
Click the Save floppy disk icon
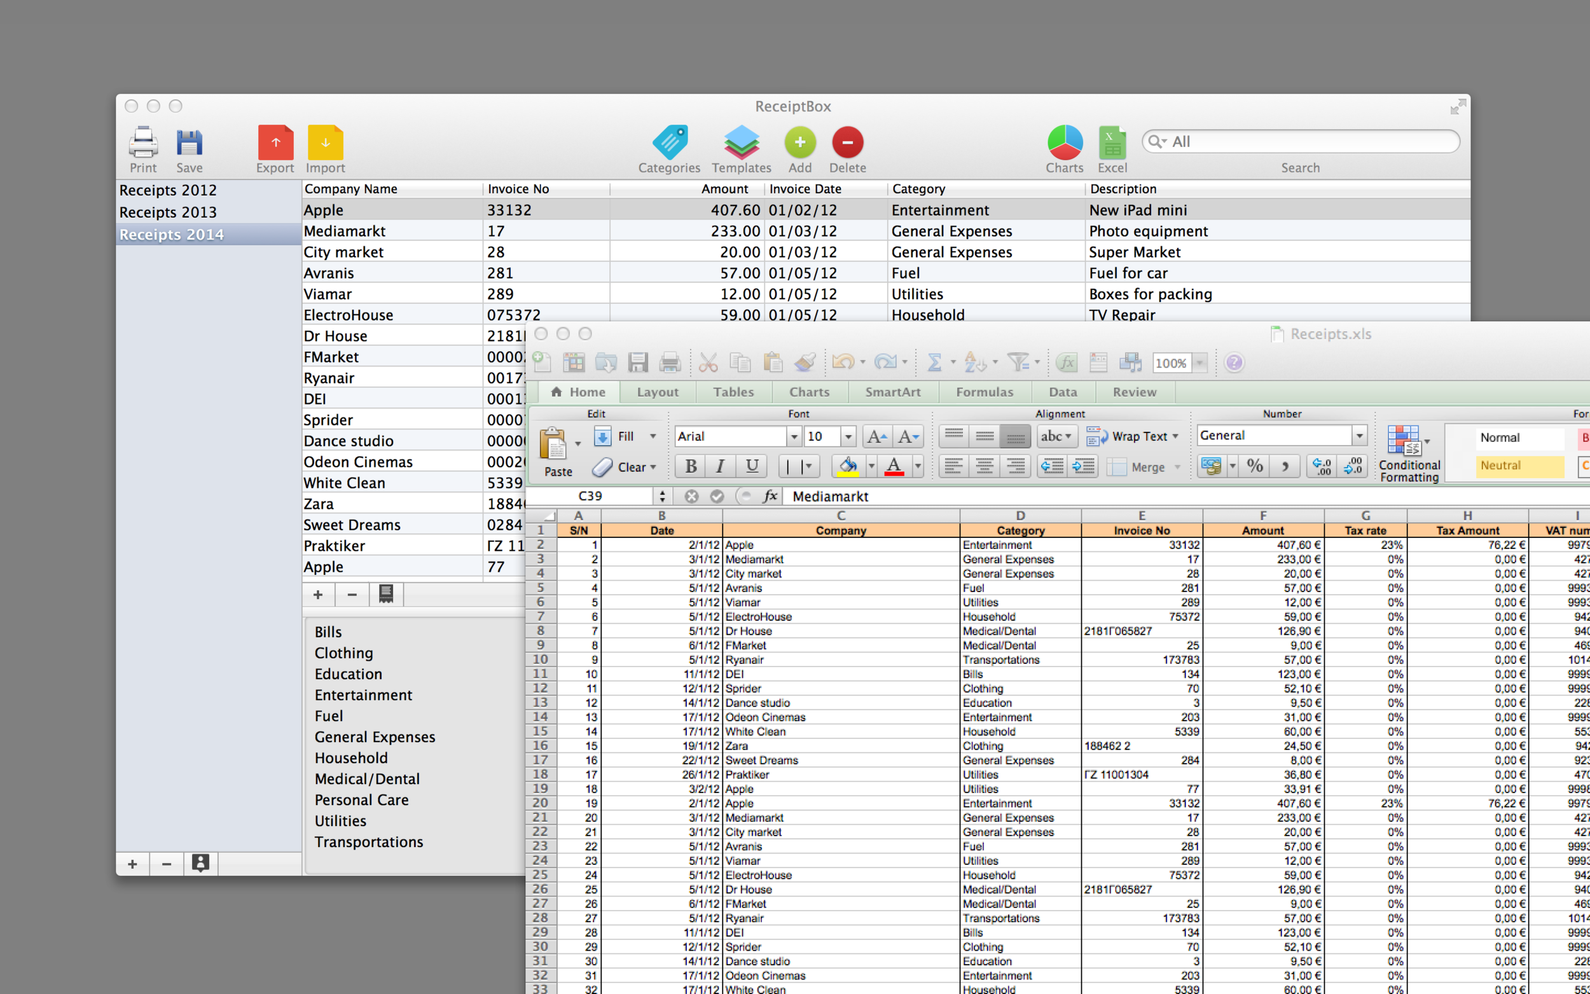pos(190,142)
